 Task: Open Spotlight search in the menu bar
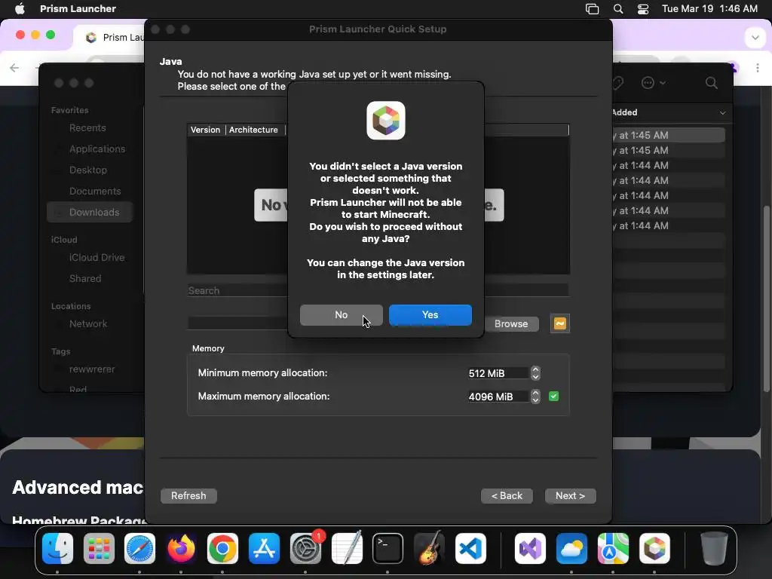pyautogui.click(x=618, y=9)
